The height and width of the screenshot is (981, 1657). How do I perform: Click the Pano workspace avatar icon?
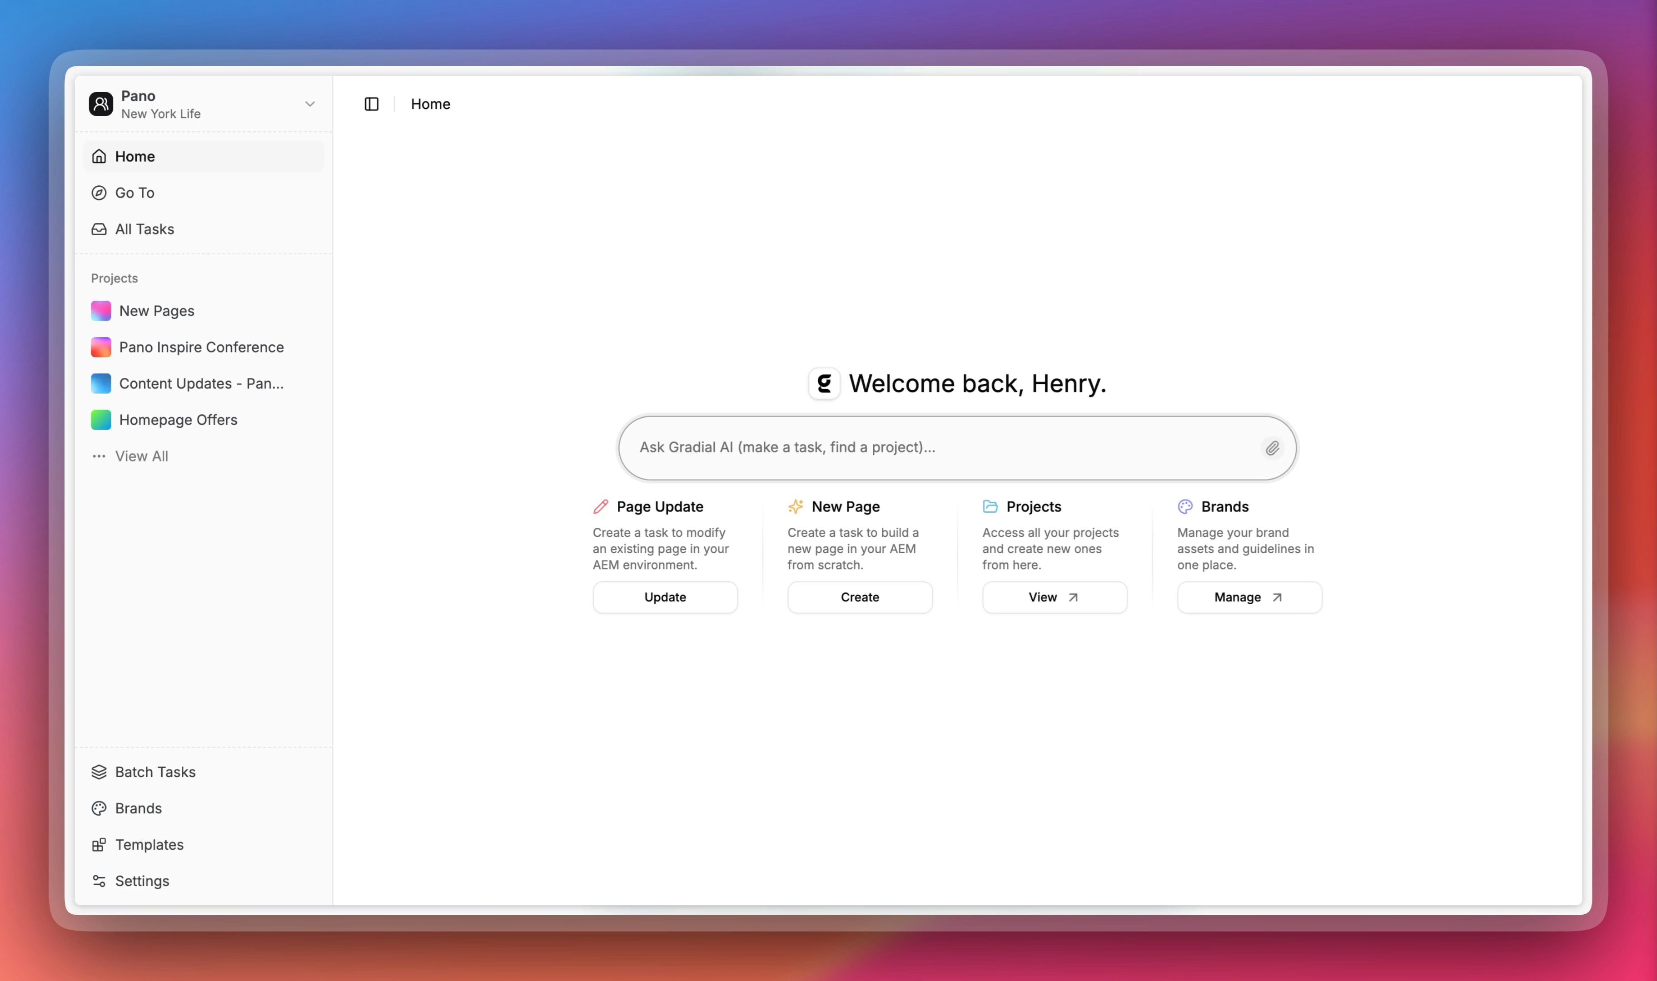[101, 104]
